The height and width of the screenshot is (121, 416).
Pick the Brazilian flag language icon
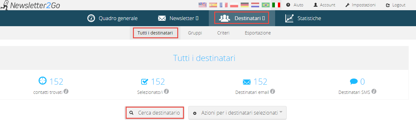coord(266,5)
